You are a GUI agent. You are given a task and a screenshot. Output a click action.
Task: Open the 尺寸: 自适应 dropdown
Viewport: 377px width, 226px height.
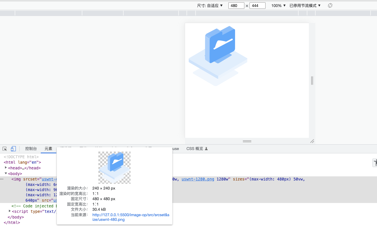pos(210,5)
